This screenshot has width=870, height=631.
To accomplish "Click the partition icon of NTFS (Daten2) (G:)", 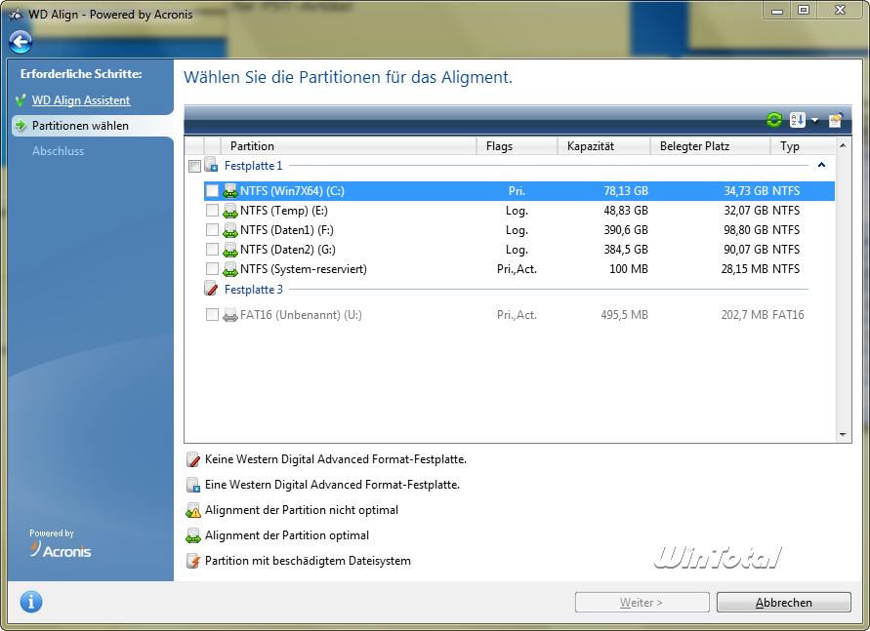I will coord(229,250).
